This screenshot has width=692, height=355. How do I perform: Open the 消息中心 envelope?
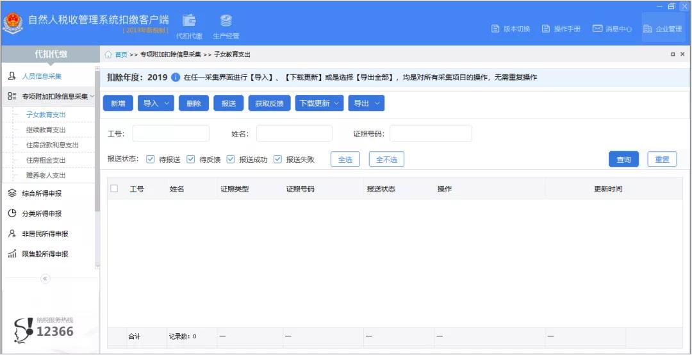pyautogui.click(x=612, y=29)
